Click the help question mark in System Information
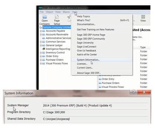The width and height of the screenshot is (155, 130). pyautogui.click(x=134, y=92)
